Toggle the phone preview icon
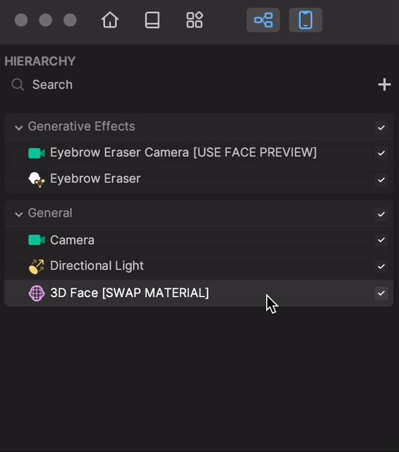The image size is (399, 452). (x=306, y=20)
